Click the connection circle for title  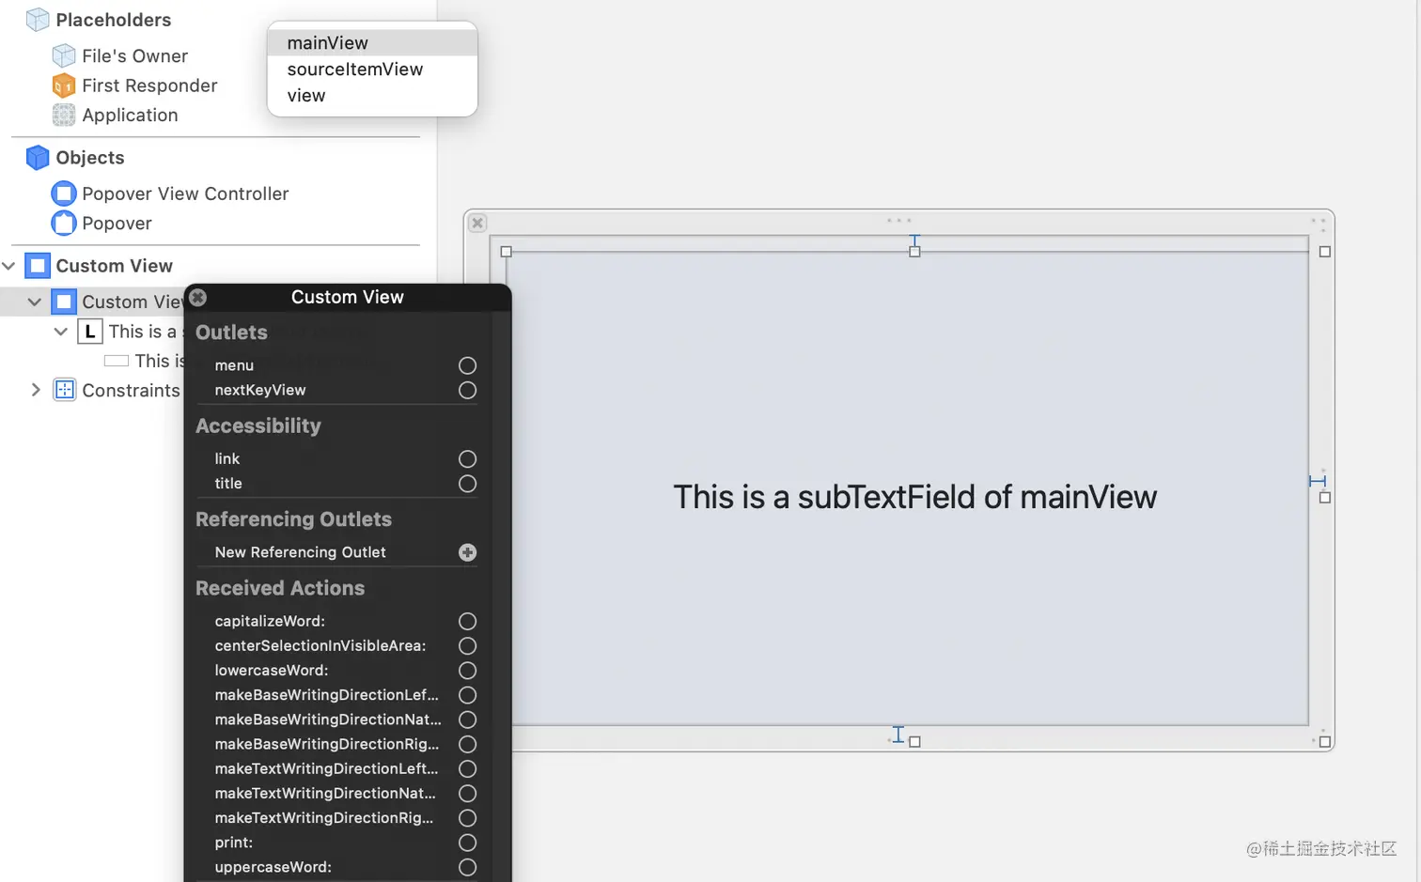tap(467, 484)
